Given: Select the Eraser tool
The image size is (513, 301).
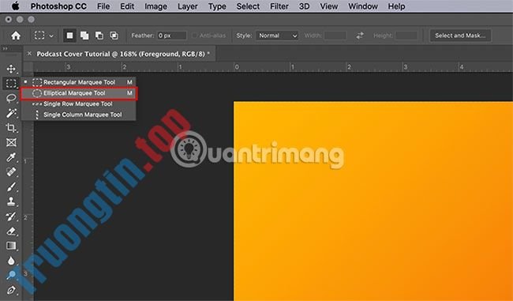Looking at the screenshot, I should click(x=11, y=231).
